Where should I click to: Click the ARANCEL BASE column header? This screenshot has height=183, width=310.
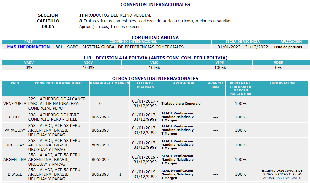pos(216,88)
